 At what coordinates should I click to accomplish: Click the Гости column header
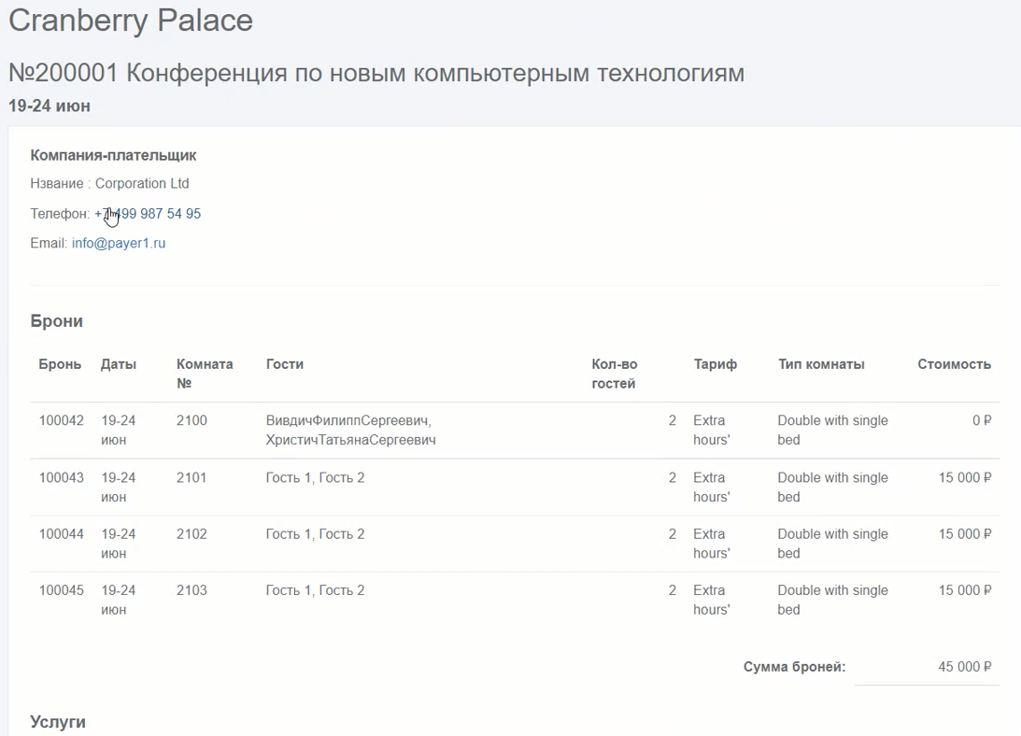[285, 364]
